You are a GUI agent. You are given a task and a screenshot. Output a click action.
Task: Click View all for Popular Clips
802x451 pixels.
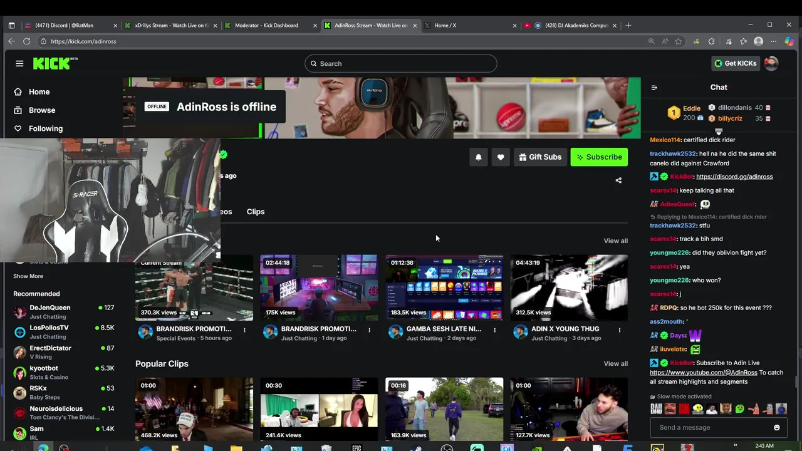pyautogui.click(x=615, y=363)
